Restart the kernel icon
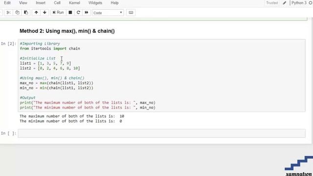 [78, 13]
